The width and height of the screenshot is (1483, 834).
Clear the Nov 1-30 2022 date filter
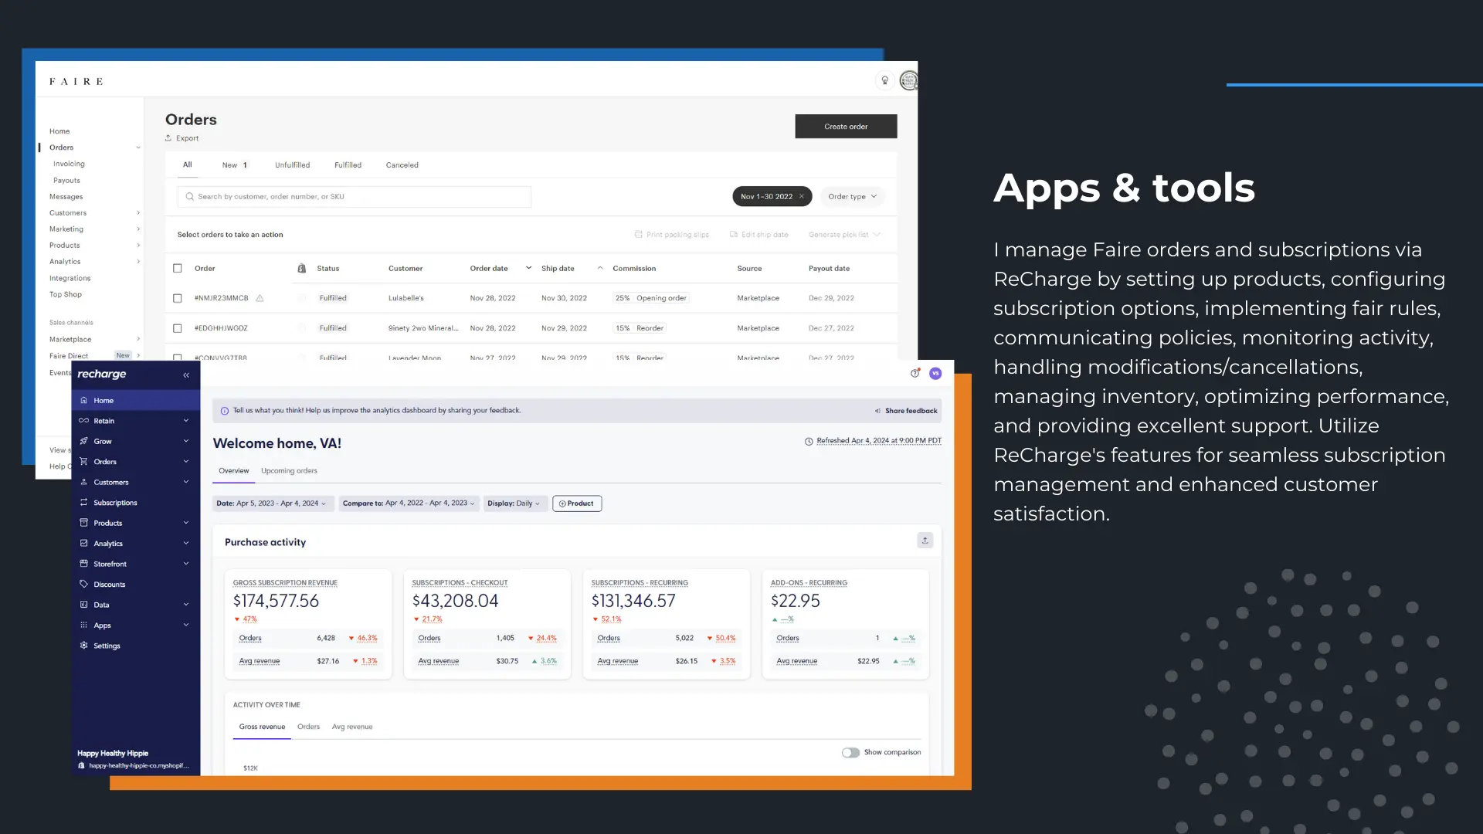[x=802, y=196]
